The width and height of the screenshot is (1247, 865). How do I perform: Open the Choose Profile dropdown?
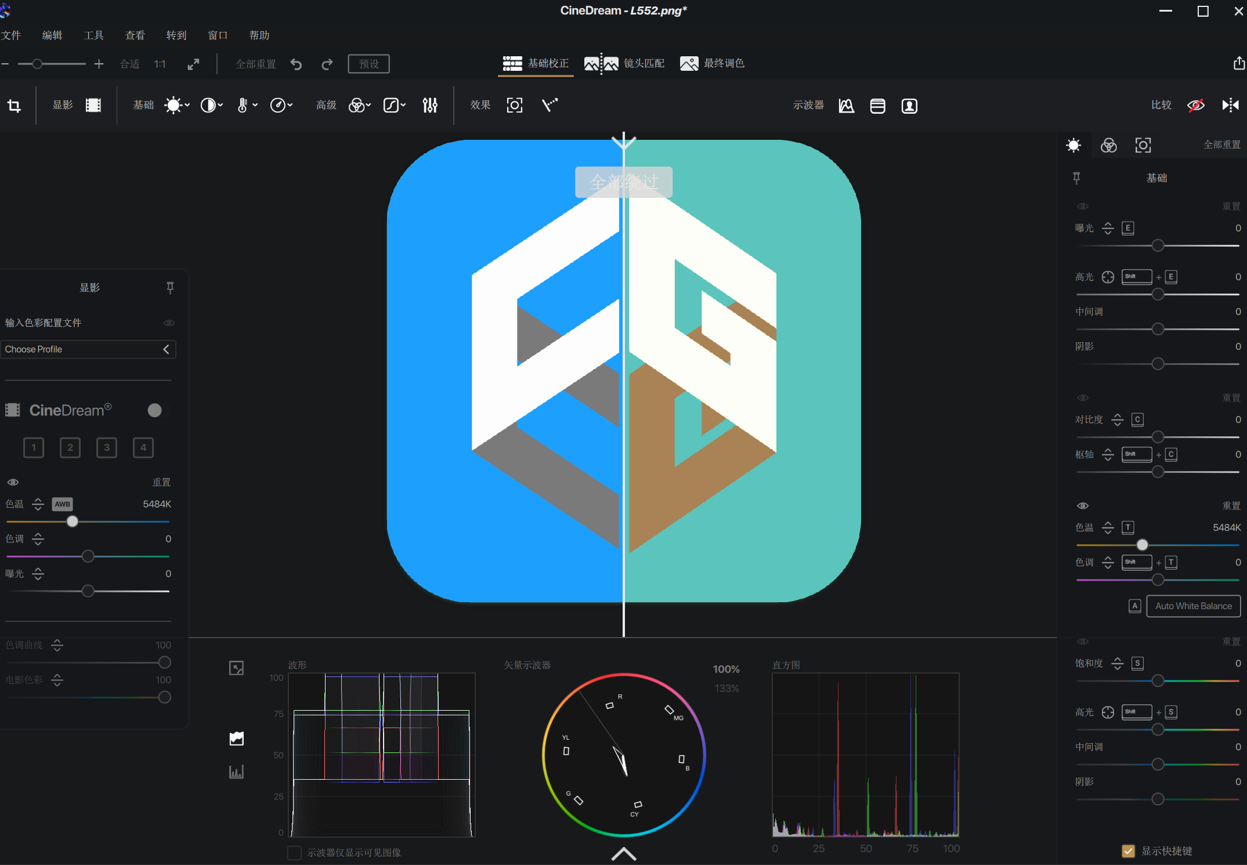88,349
